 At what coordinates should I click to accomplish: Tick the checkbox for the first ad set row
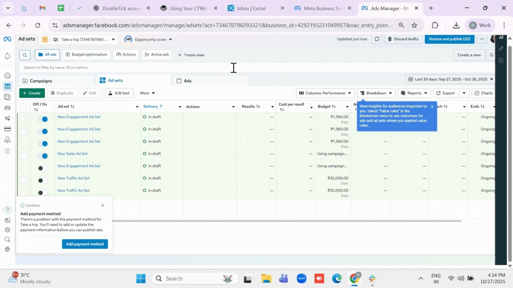click(24, 119)
